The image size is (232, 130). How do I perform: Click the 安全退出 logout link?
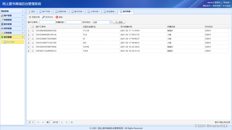pos(226,6)
